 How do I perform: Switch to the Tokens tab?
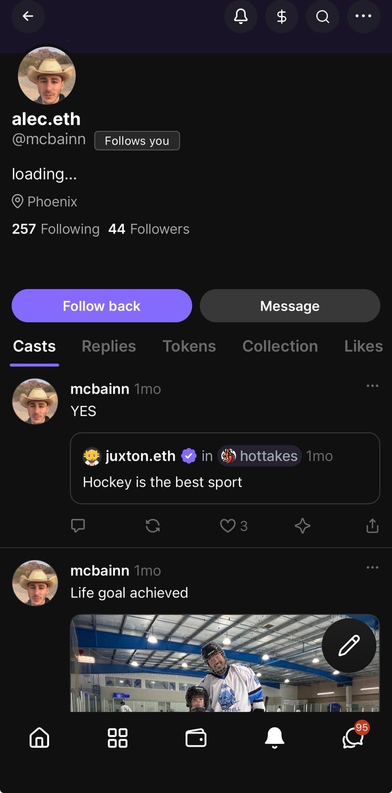(189, 346)
